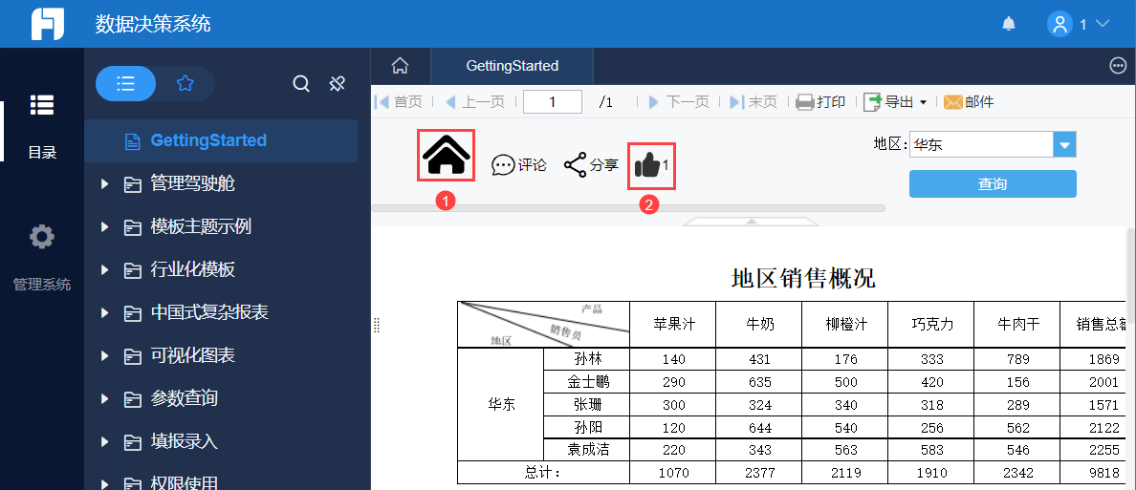The height and width of the screenshot is (490, 1136).
Task: Open the 目录 directory sidebar icon
Action: pyautogui.click(x=41, y=105)
